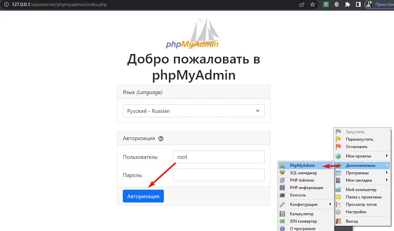The height and width of the screenshot is (231, 394).
Task: Expand the Мои проекты submenu arrow
Action: 387,156
